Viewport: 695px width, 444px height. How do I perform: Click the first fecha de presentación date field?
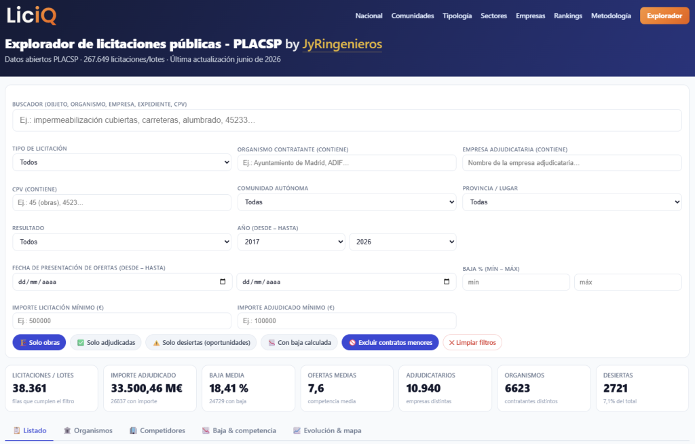(x=122, y=282)
